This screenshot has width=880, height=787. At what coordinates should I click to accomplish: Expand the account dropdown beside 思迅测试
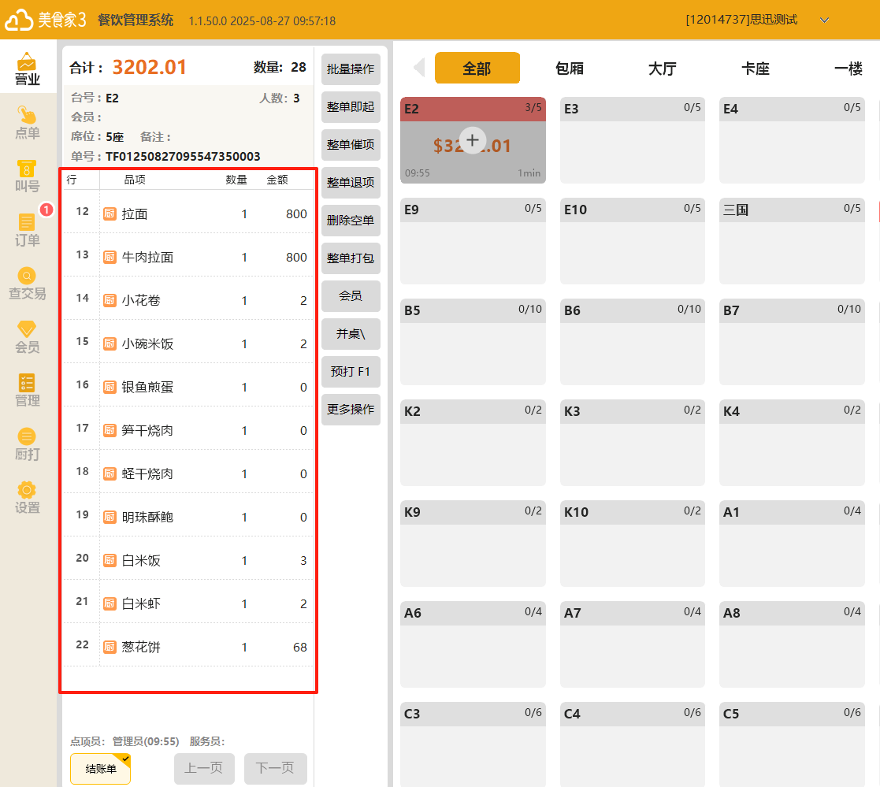point(825,20)
